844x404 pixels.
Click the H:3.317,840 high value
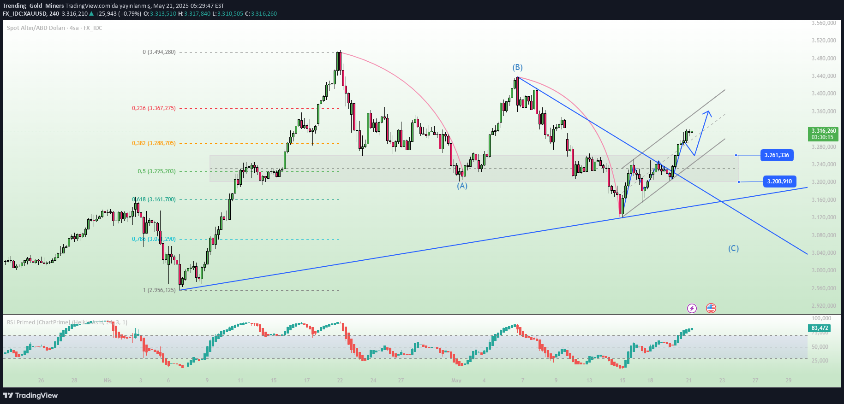[x=194, y=13]
